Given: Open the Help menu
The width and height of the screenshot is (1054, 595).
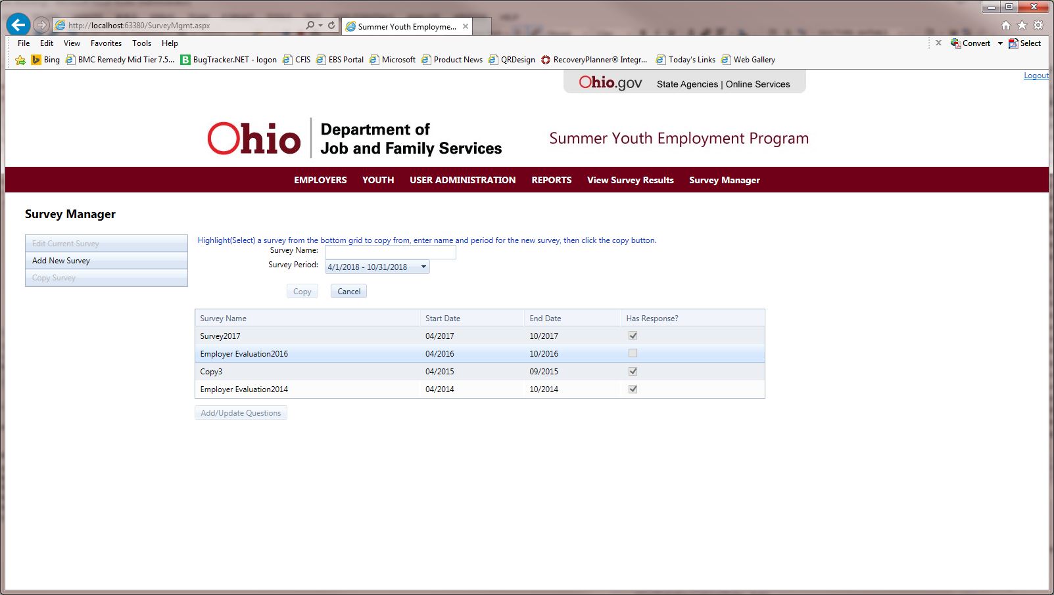Looking at the screenshot, I should 170,43.
